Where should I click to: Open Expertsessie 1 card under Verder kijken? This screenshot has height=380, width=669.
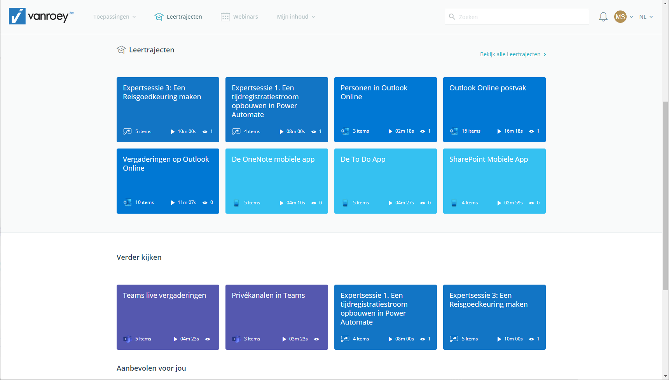click(x=386, y=317)
